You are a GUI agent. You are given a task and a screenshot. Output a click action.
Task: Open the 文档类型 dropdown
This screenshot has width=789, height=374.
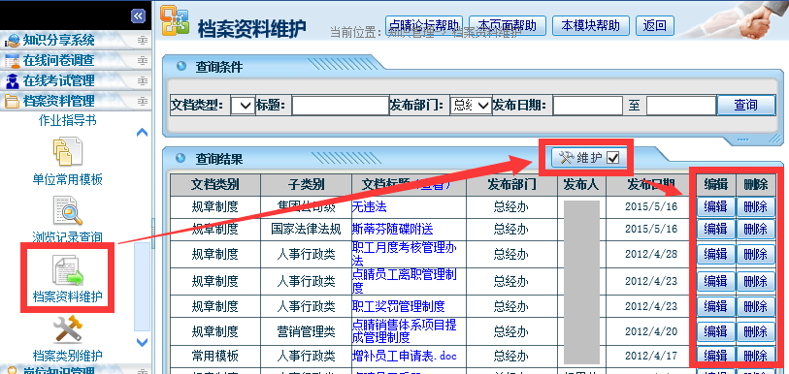(243, 106)
